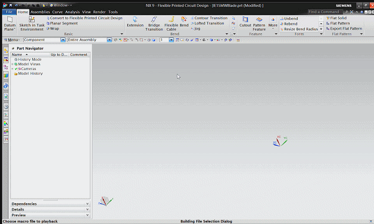Open the Web Browser sidebar tab
The height and width of the screenshot is (224, 374).
pos(6,96)
